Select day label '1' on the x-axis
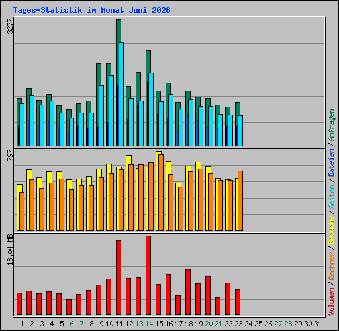 [x=22, y=324]
